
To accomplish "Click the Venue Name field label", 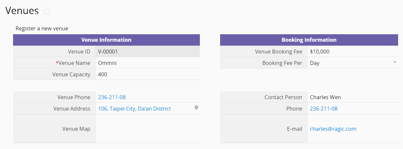I will pos(74,63).
